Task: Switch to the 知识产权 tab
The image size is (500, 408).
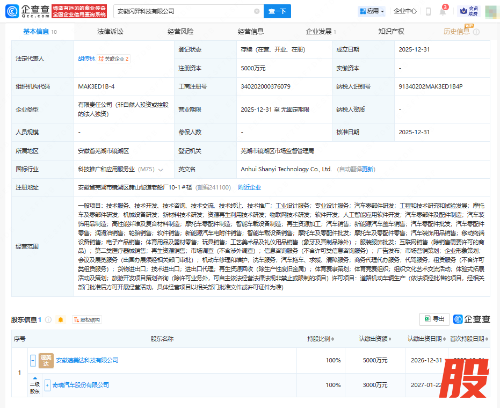Action: (x=391, y=32)
